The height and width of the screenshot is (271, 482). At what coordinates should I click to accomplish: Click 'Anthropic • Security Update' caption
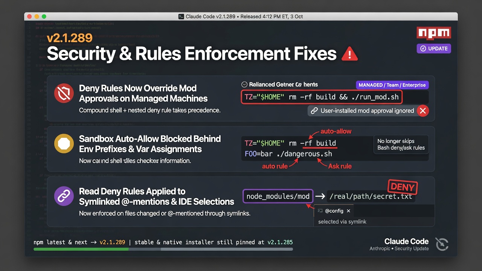click(399, 249)
